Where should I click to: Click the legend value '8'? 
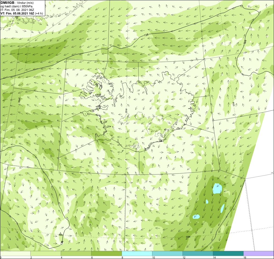click(x=122, y=257)
